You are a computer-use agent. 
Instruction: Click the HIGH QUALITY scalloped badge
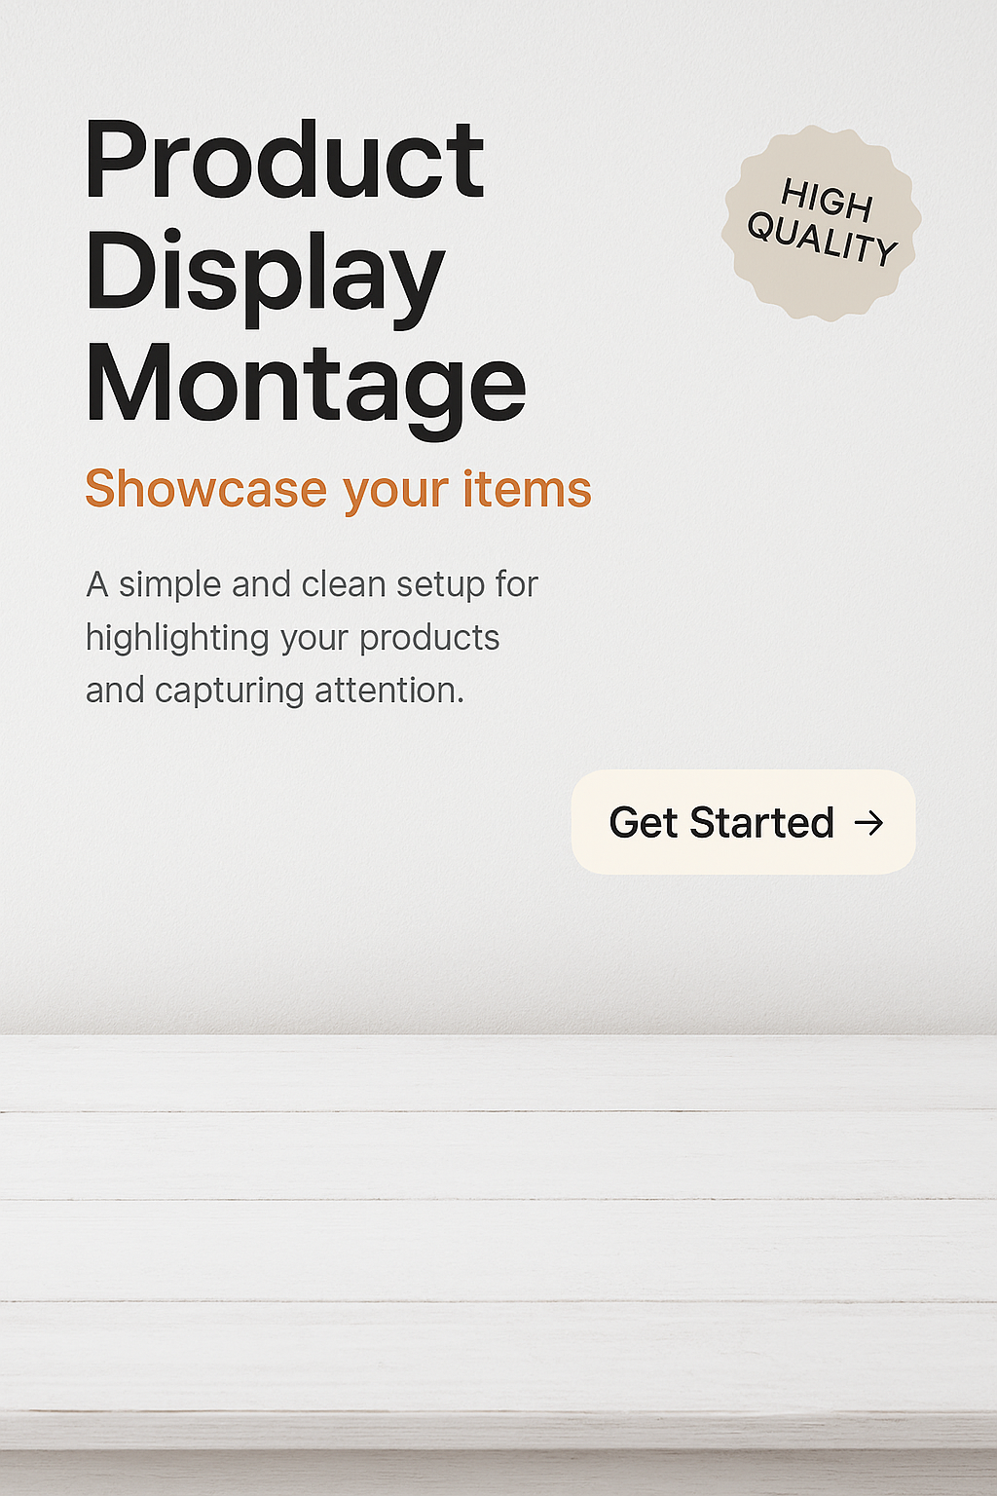tap(822, 223)
